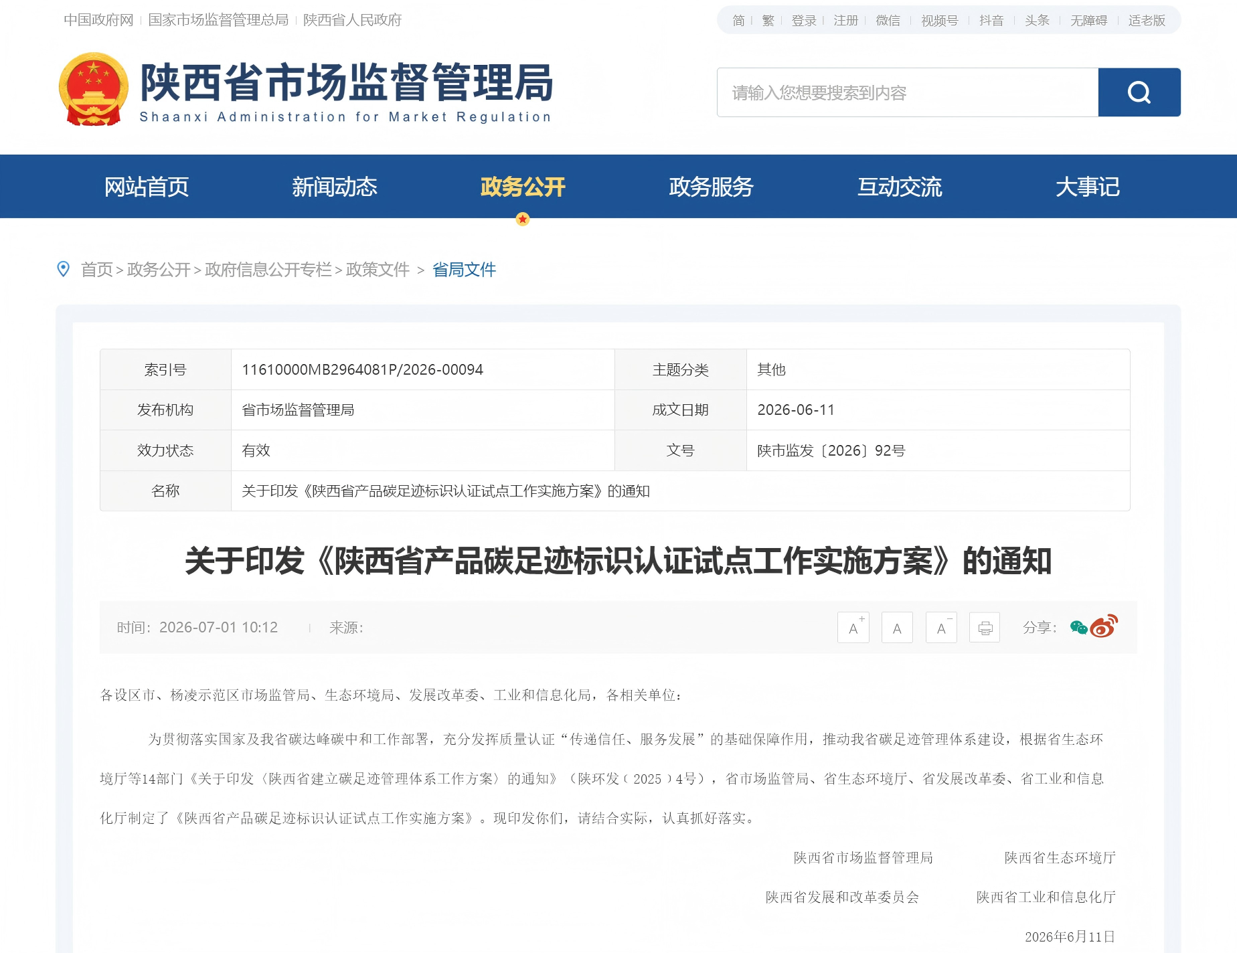Screen dimensions: 1237x953
Task: Share article via WeChat icon
Action: 1078,627
